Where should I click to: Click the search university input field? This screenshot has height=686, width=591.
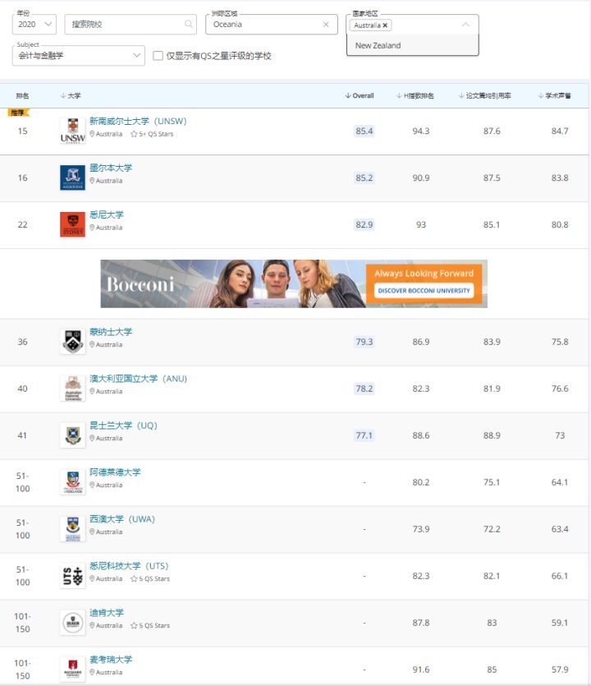click(131, 24)
